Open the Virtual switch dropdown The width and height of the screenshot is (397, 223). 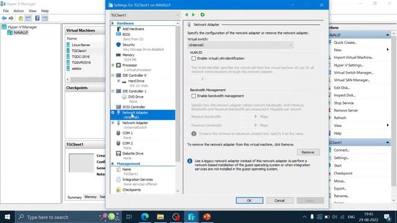click(x=240, y=45)
